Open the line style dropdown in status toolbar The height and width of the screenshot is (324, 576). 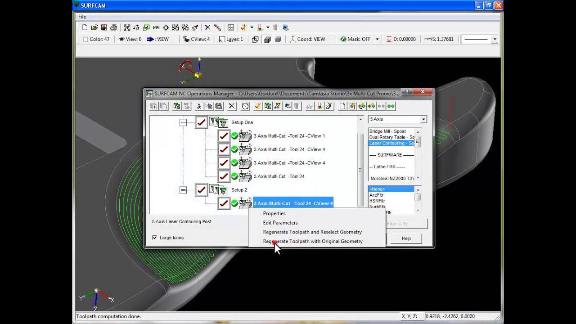495,39
